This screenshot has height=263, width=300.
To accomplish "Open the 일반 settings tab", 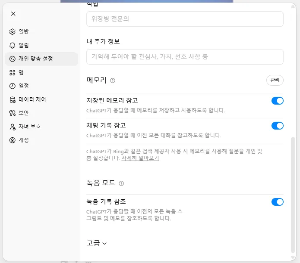I will (x=41, y=32).
